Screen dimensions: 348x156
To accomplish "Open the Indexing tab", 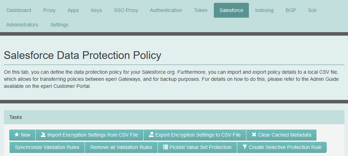I will [x=264, y=10].
